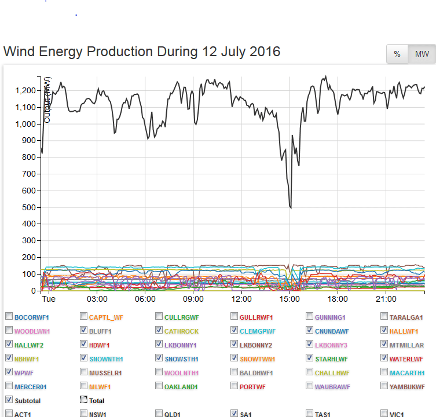Check the NSW1 region box

tap(85, 414)
